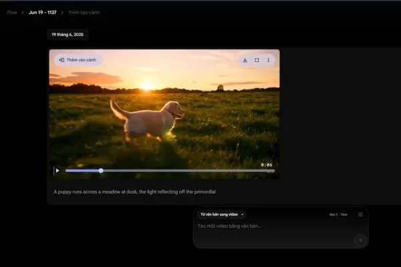Image resolution: width=401 pixels, height=267 pixels.
Task: Click the 19 tháng 6, 2025 date label
Action: (x=68, y=35)
